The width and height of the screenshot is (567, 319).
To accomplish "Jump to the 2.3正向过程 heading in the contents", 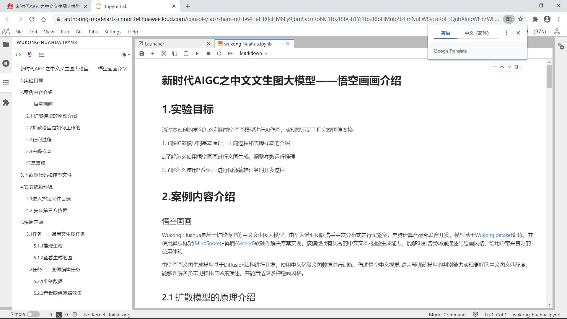I will 39,139.
